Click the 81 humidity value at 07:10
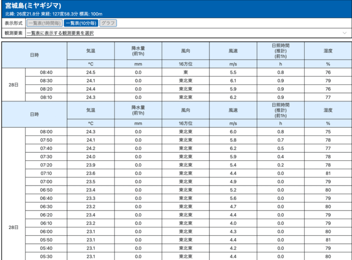This screenshot has width=352, height=260. [x=328, y=173]
